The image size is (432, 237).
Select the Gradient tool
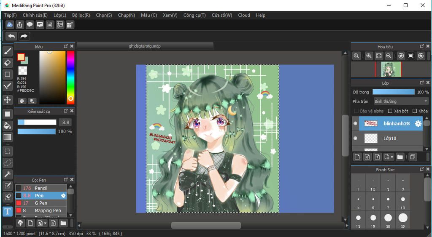pyautogui.click(x=8, y=137)
